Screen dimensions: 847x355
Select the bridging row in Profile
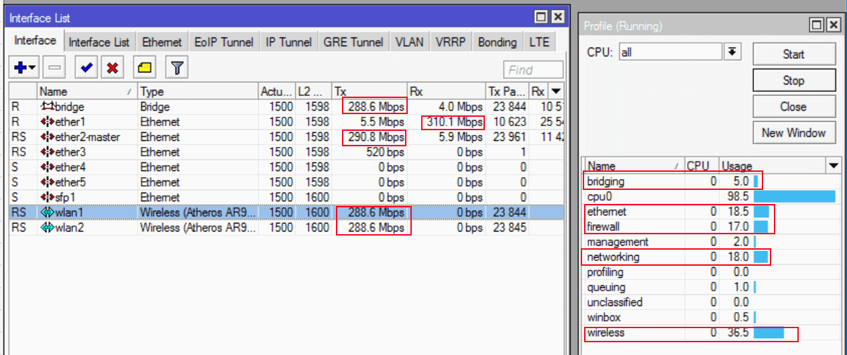click(x=712, y=181)
